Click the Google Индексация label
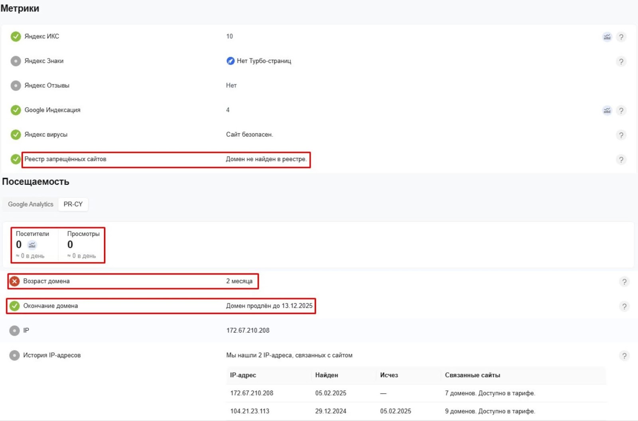This screenshot has width=638, height=421. point(52,110)
